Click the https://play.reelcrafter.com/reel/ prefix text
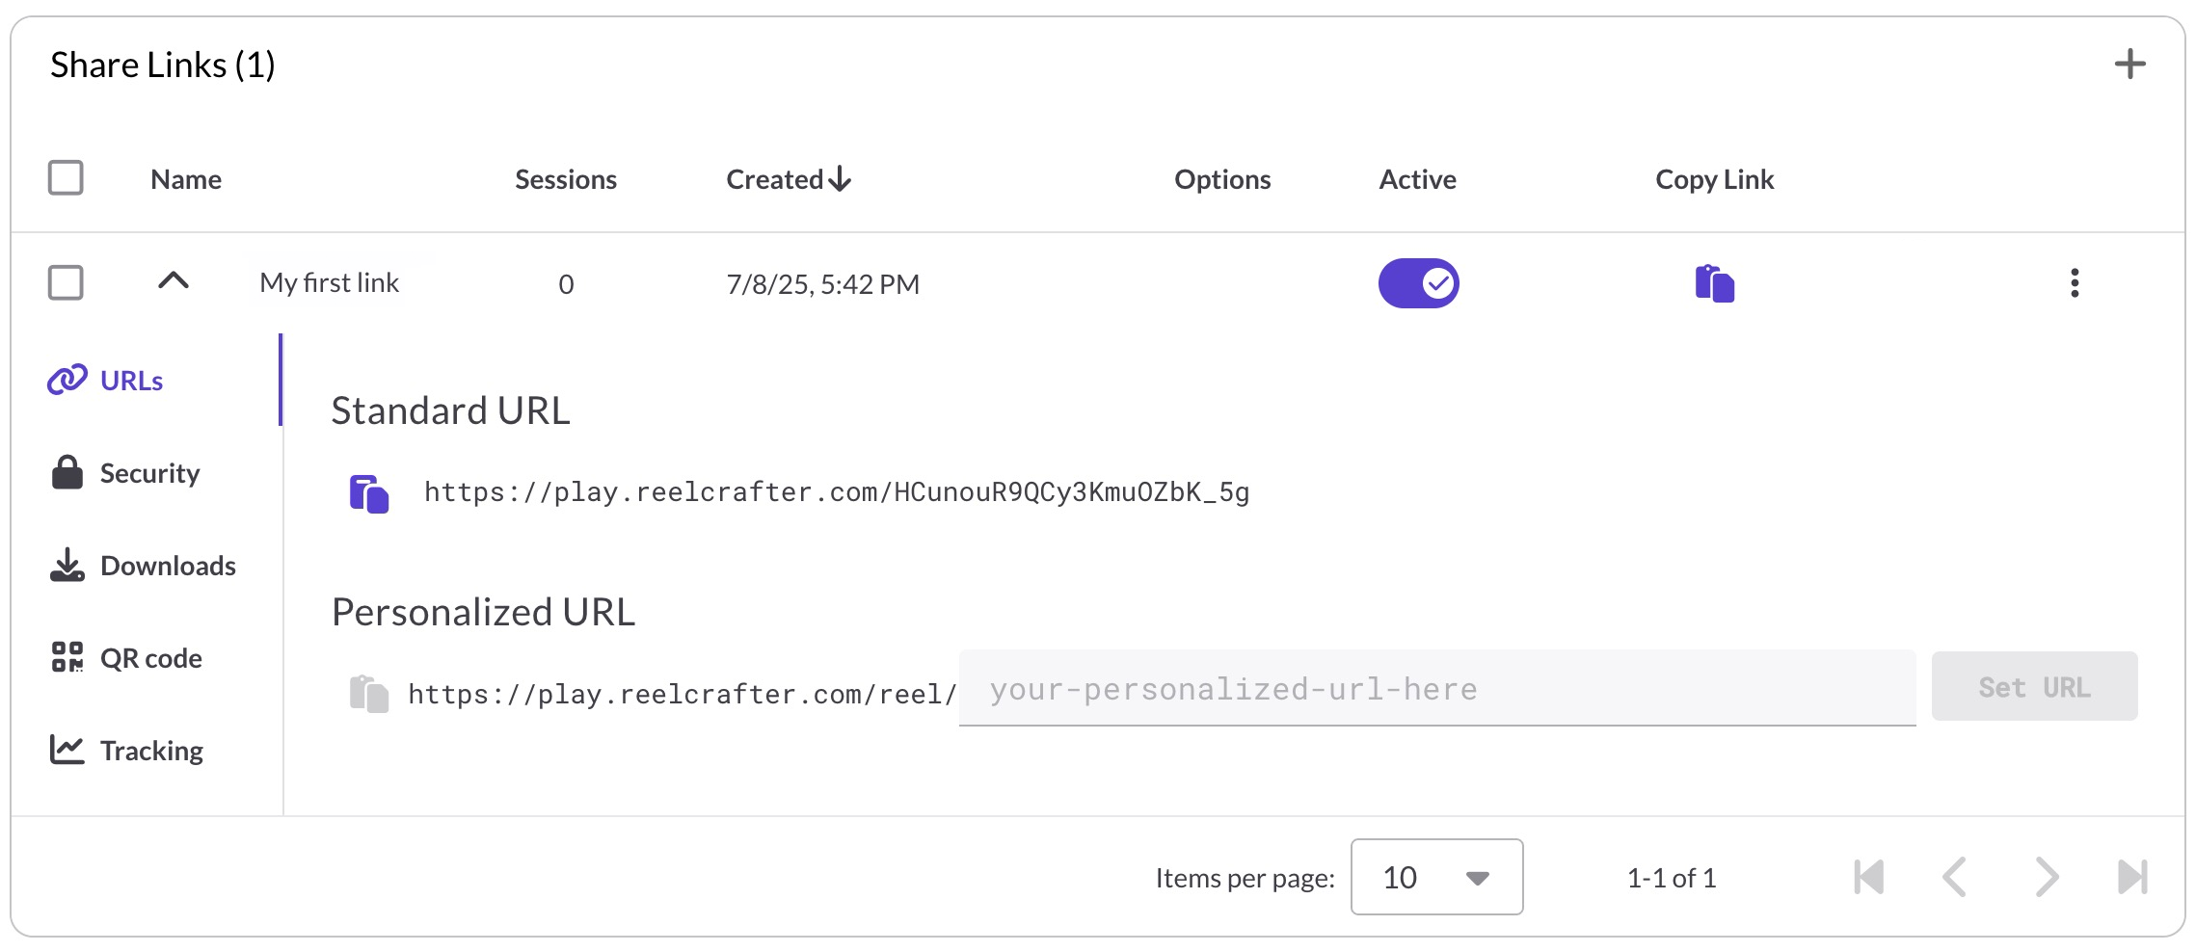The image size is (2196, 952). pos(682,694)
